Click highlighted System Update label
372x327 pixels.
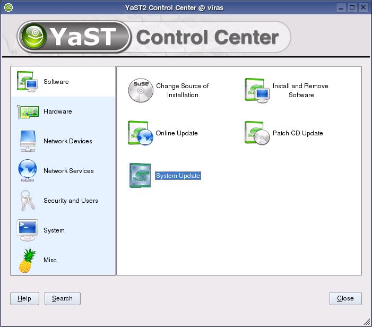(178, 176)
